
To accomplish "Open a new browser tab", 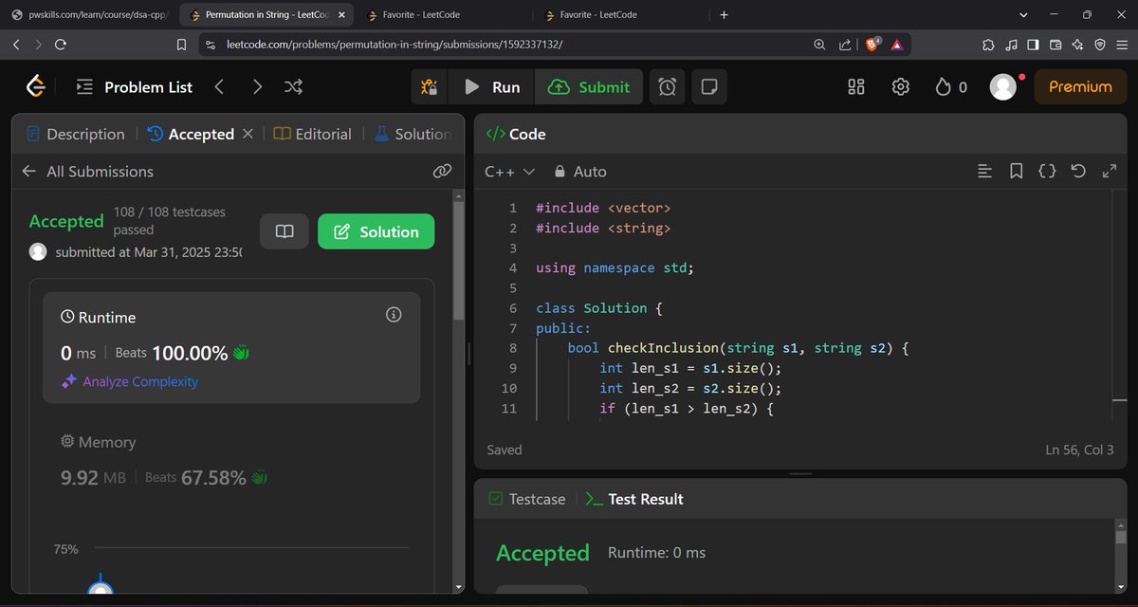I will (x=725, y=15).
